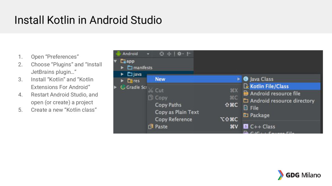Choose Copy Paths menu entry
Image resolution: width=332 pixels, height=186 pixels.
(194, 105)
